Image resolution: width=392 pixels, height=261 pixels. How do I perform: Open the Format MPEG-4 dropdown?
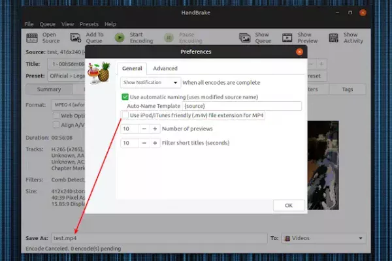tap(69, 105)
